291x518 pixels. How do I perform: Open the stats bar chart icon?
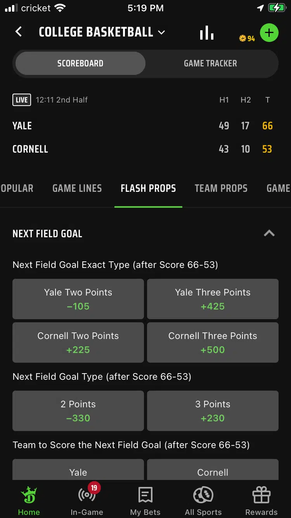coord(207,33)
